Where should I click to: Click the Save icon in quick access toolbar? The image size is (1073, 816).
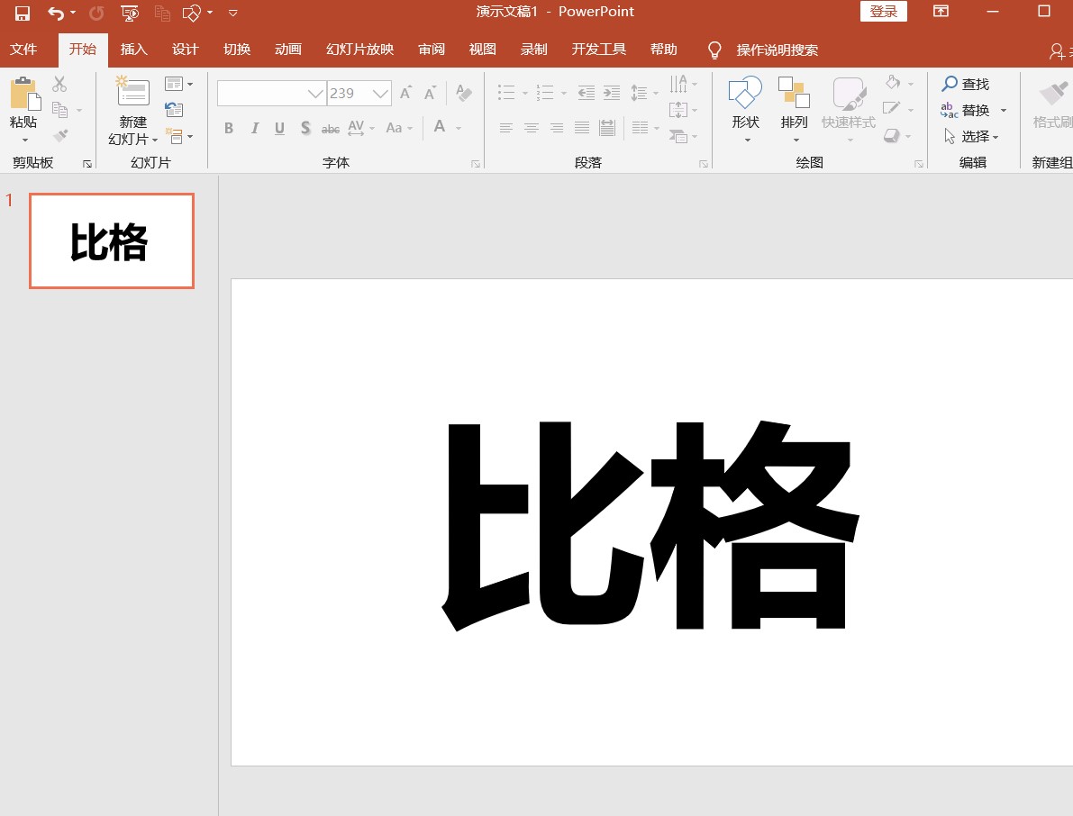pos(23,13)
